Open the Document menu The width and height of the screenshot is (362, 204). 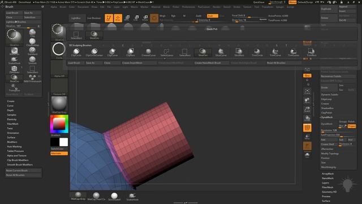(x=83, y=7)
